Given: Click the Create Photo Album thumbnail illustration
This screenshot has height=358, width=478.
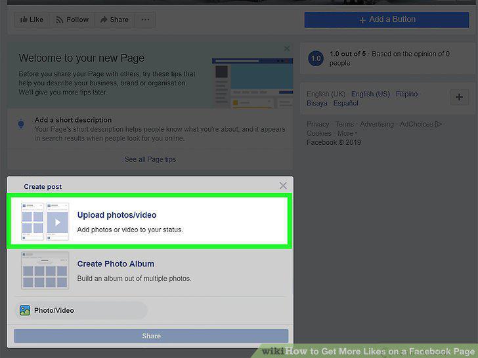Looking at the screenshot, I should (x=45, y=271).
